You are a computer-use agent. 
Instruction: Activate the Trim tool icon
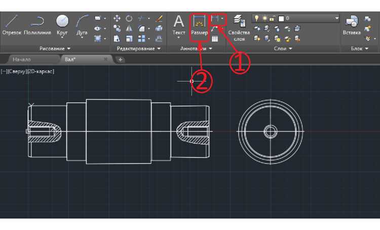click(x=142, y=18)
